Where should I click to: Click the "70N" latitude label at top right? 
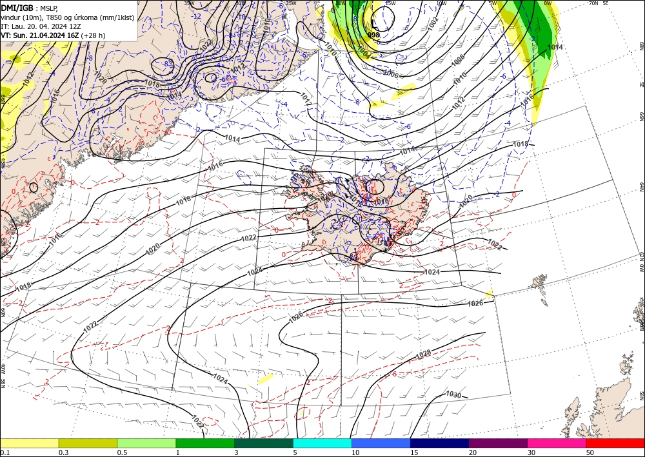[x=593, y=3]
